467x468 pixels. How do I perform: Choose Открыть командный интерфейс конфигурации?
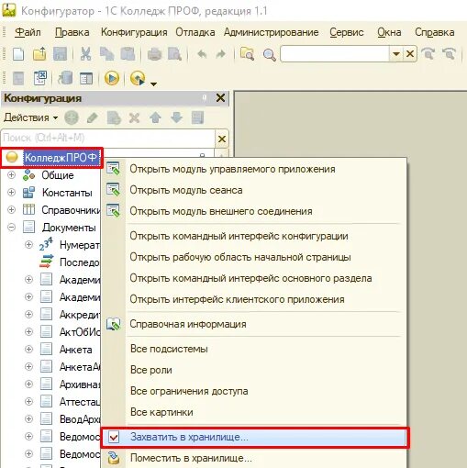pyautogui.click(x=254, y=236)
